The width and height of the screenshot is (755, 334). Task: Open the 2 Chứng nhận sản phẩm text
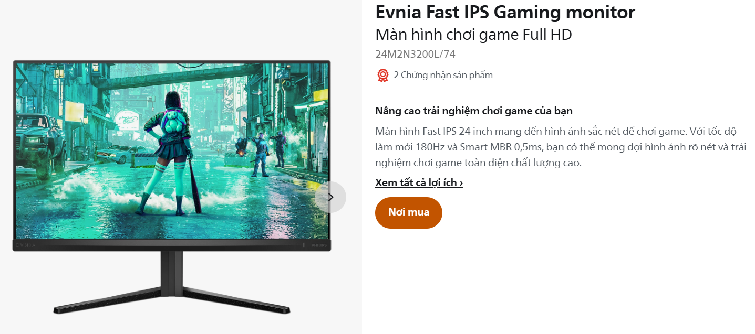click(443, 75)
